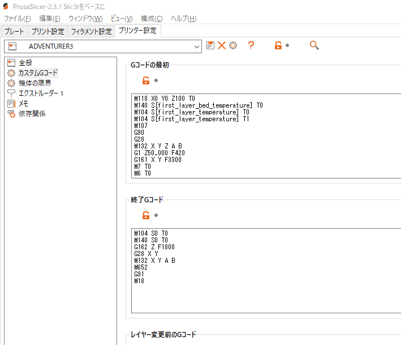This screenshot has width=401, height=345.
Task: Open the ウィンドウ(W) menu
Action: (x=85, y=19)
